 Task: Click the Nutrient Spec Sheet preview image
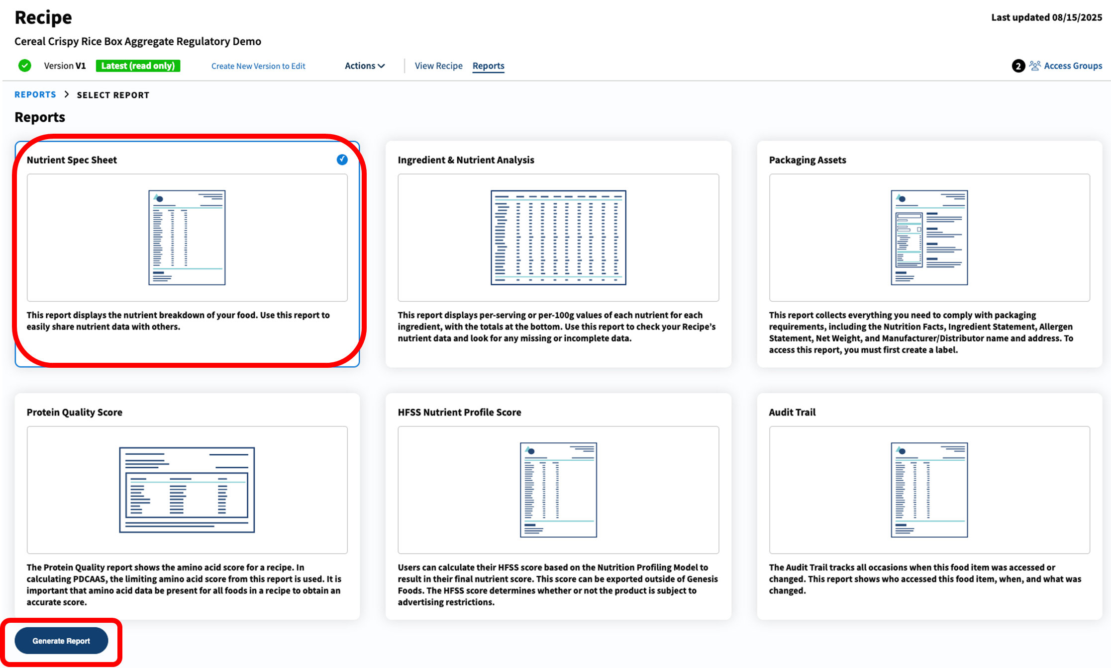coord(187,237)
